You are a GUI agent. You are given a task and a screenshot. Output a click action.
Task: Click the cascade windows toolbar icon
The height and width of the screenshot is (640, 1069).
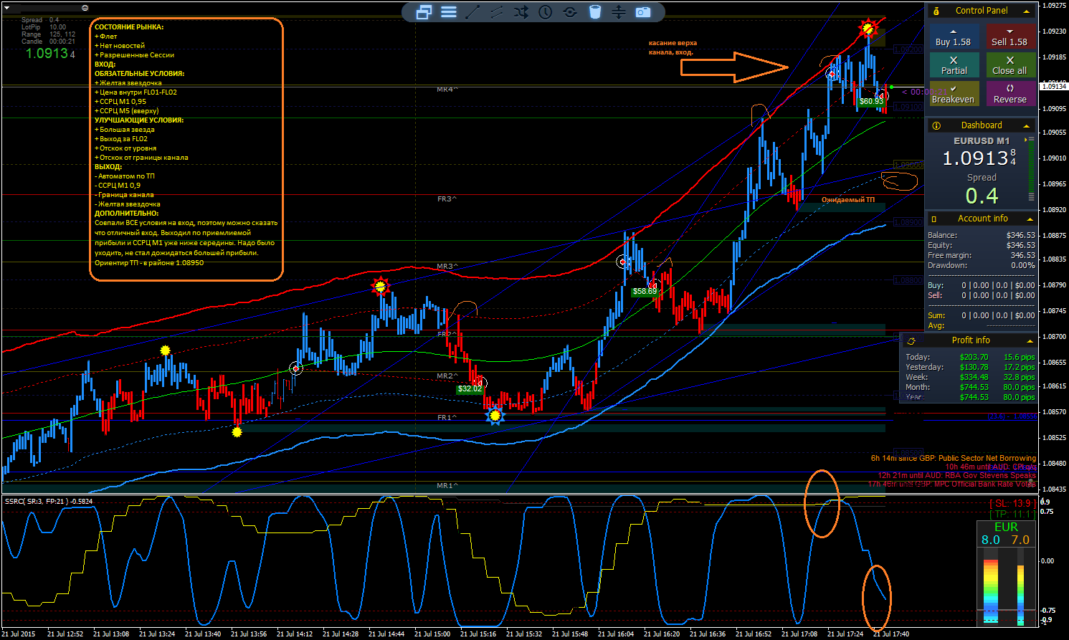coord(424,12)
